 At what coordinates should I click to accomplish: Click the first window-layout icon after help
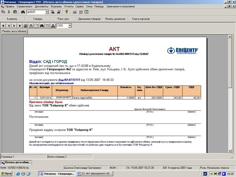[x=75, y=12]
